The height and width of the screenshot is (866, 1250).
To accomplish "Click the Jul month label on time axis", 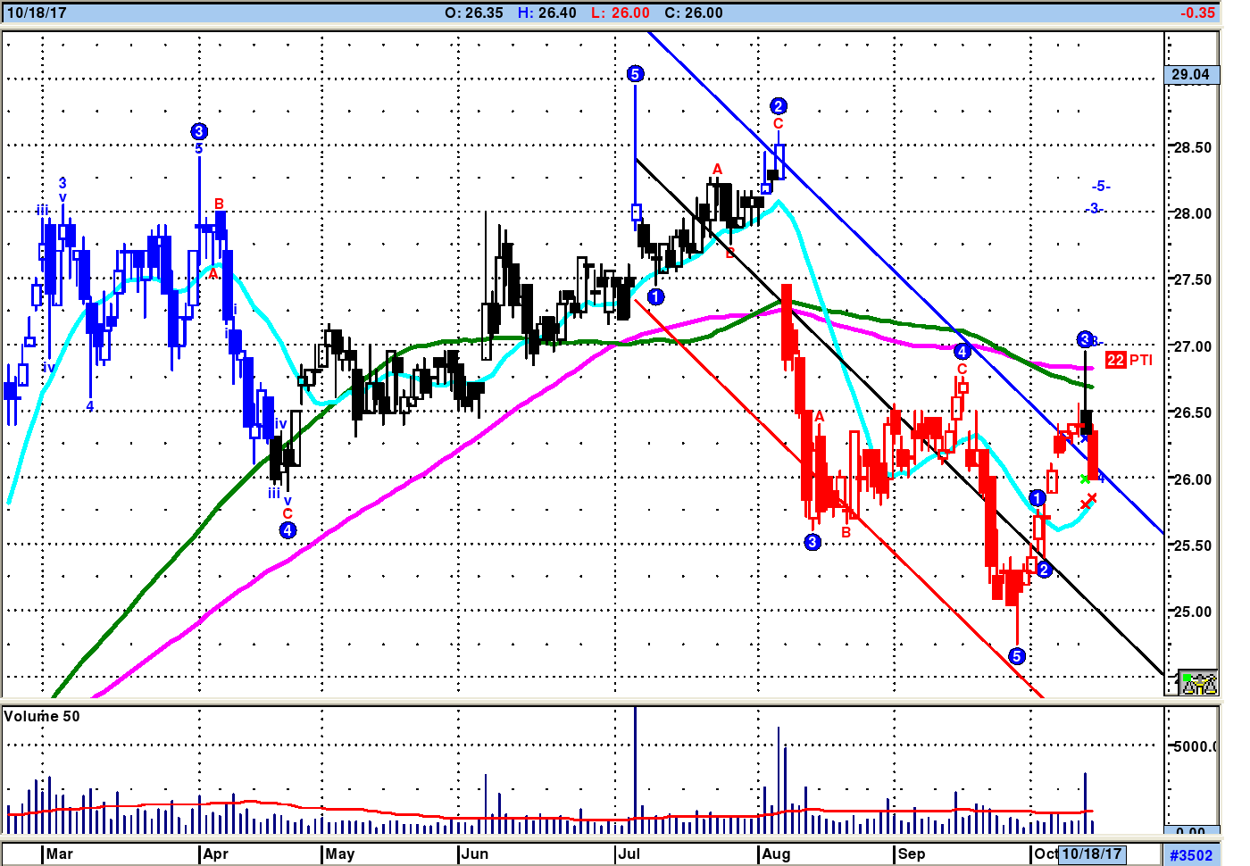I will point(629,854).
